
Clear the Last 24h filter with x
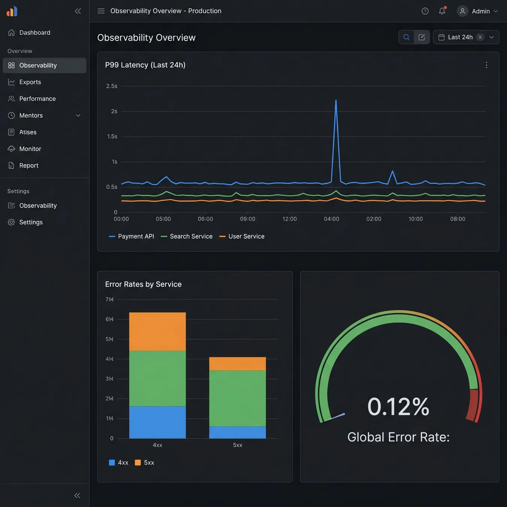(x=480, y=37)
